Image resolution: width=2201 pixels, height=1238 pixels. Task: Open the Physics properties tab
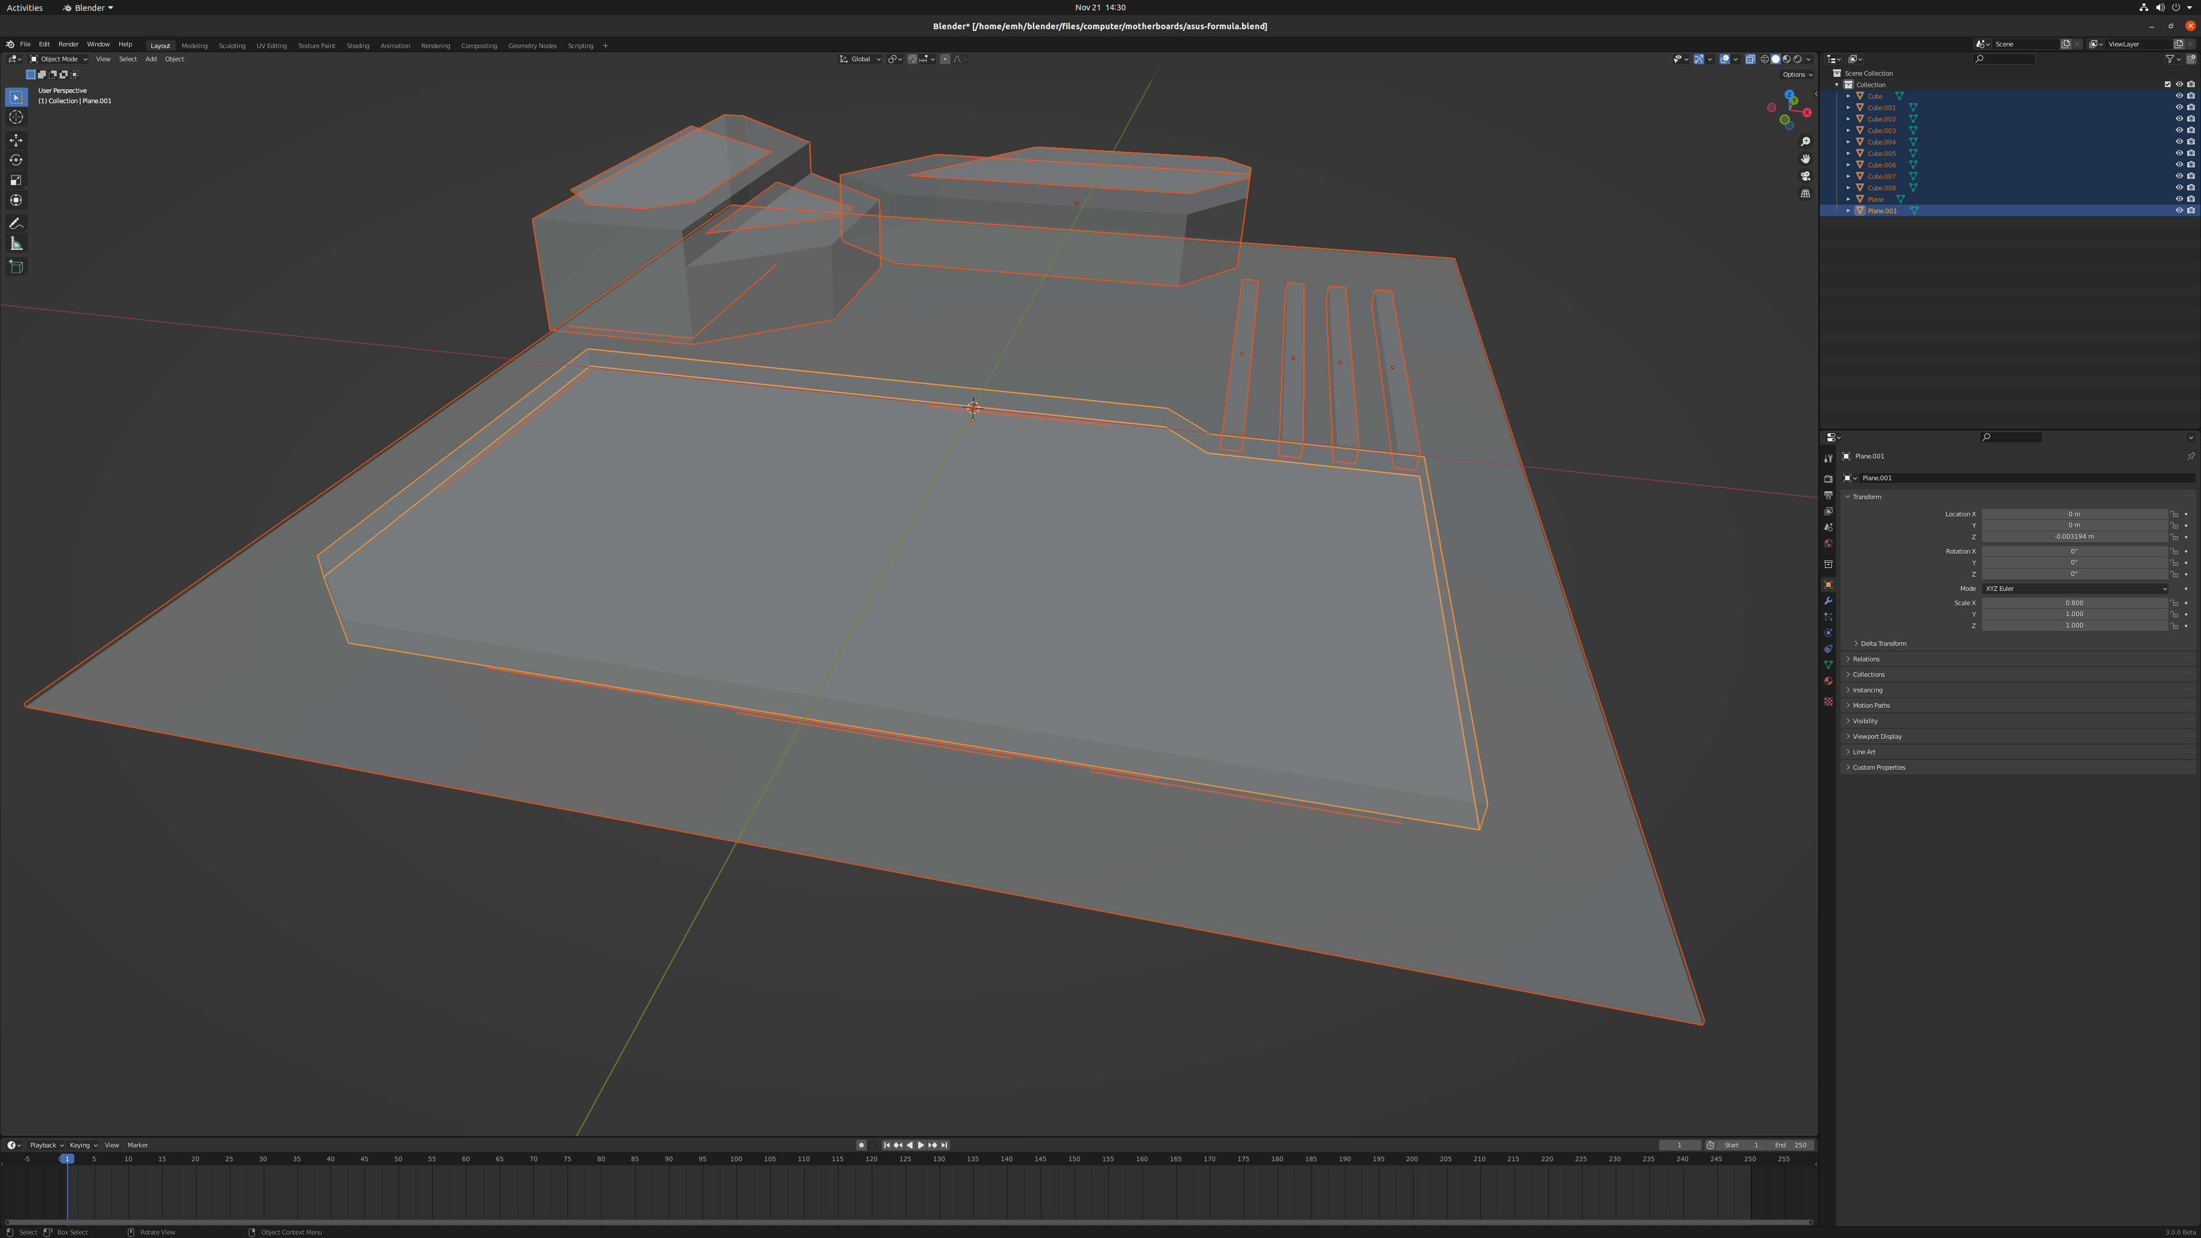(1828, 633)
